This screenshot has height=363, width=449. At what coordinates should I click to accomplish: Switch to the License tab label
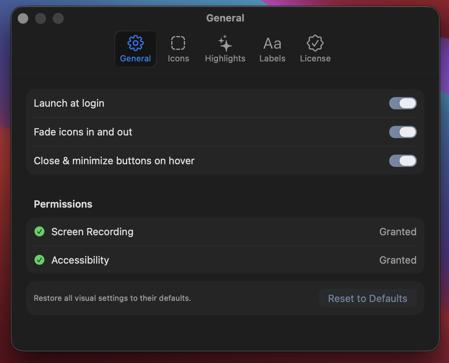(x=315, y=58)
